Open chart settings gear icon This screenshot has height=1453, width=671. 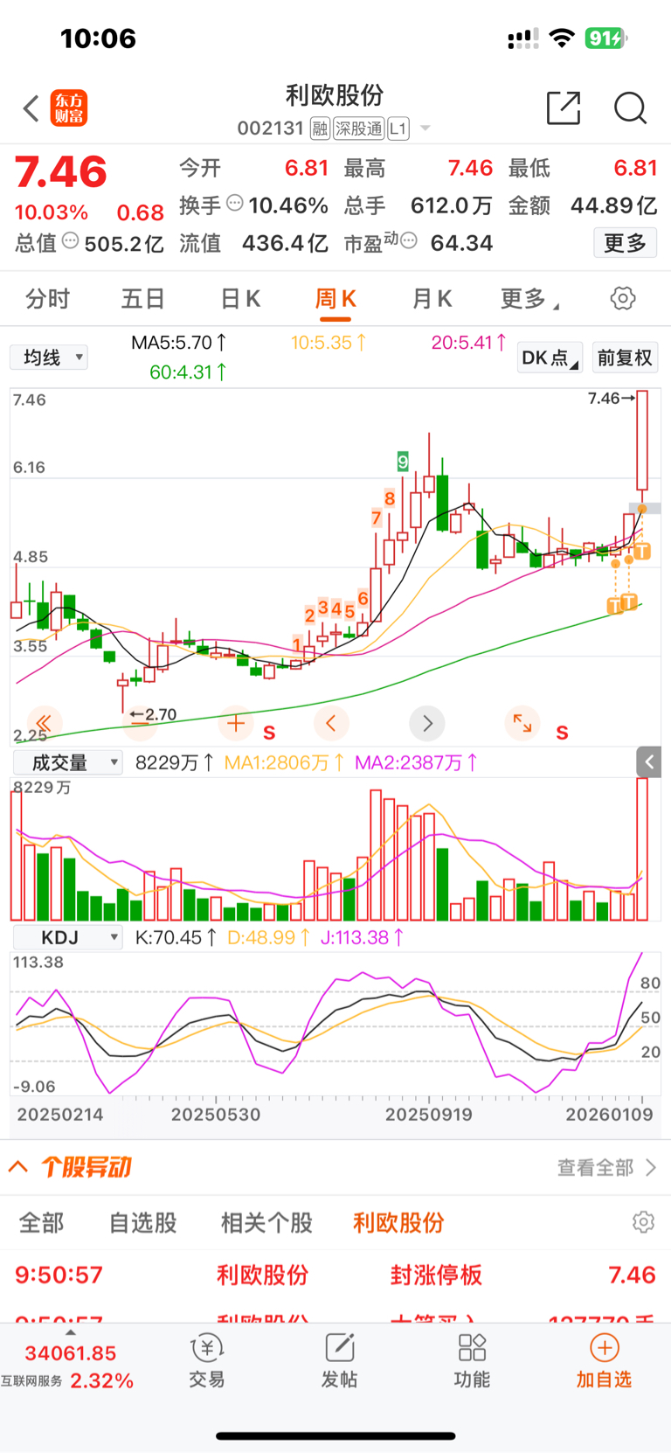pyautogui.click(x=623, y=298)
